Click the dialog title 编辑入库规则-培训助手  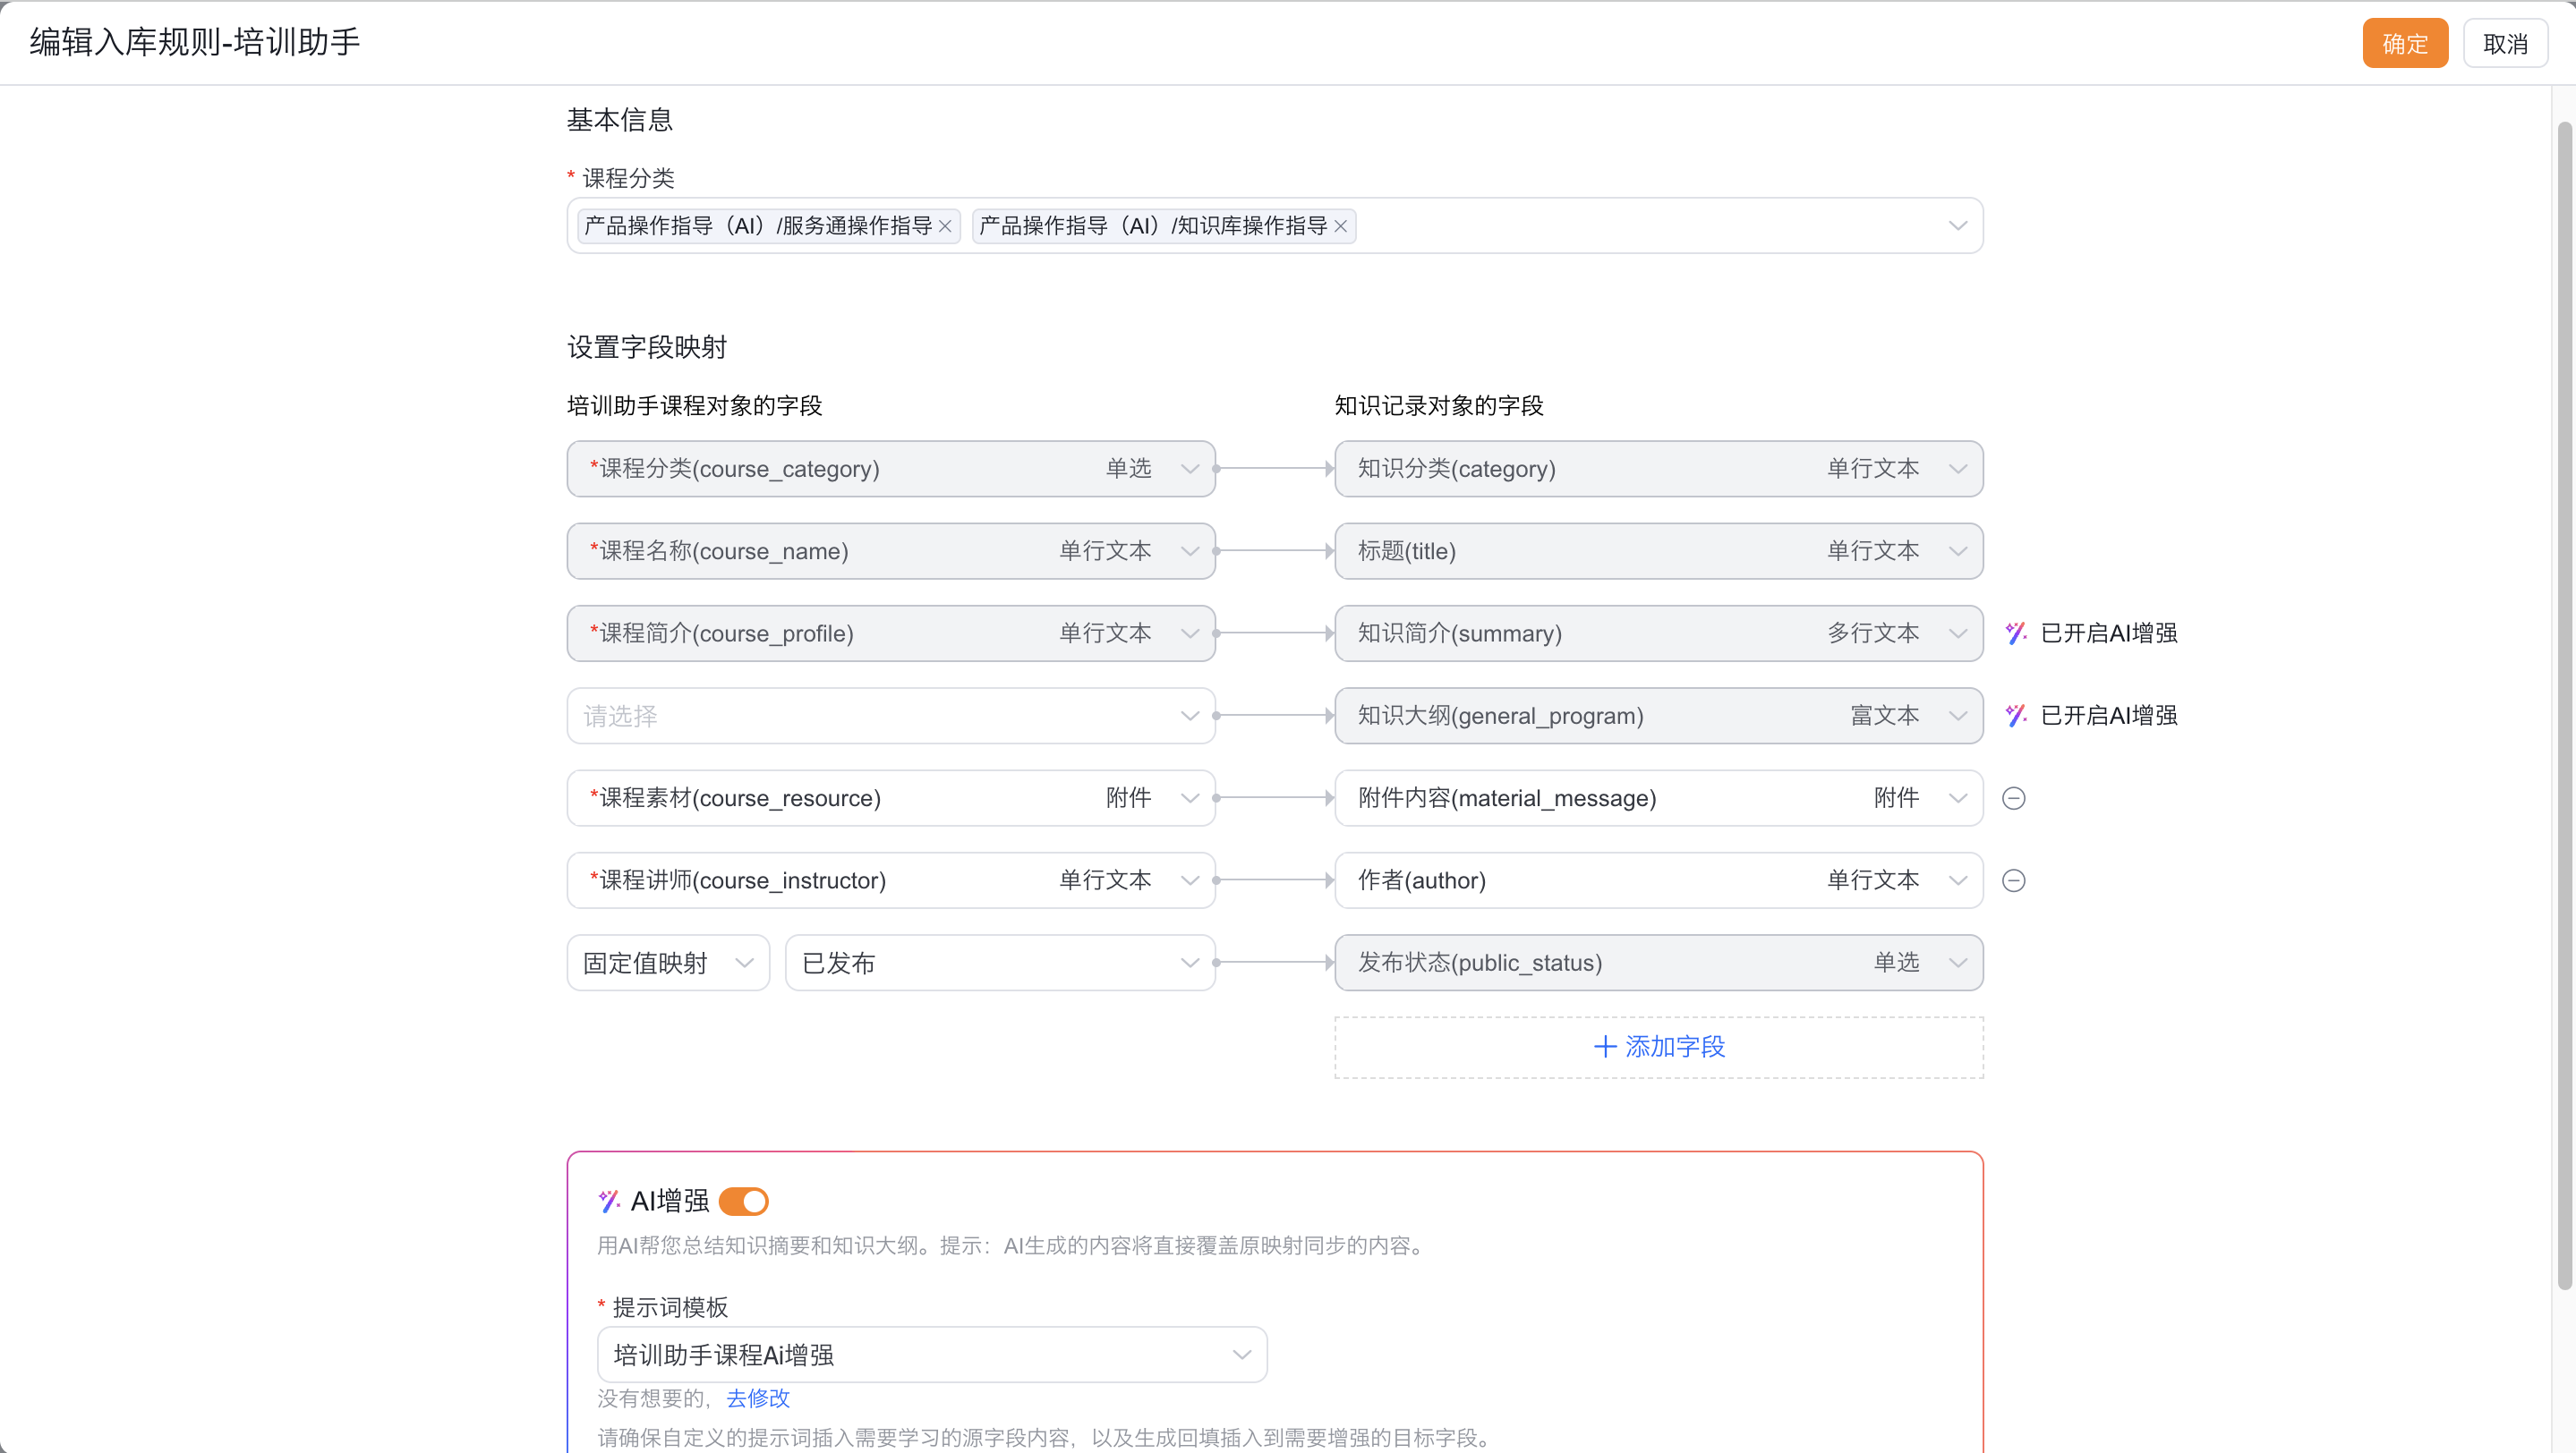tap(195, 42)
